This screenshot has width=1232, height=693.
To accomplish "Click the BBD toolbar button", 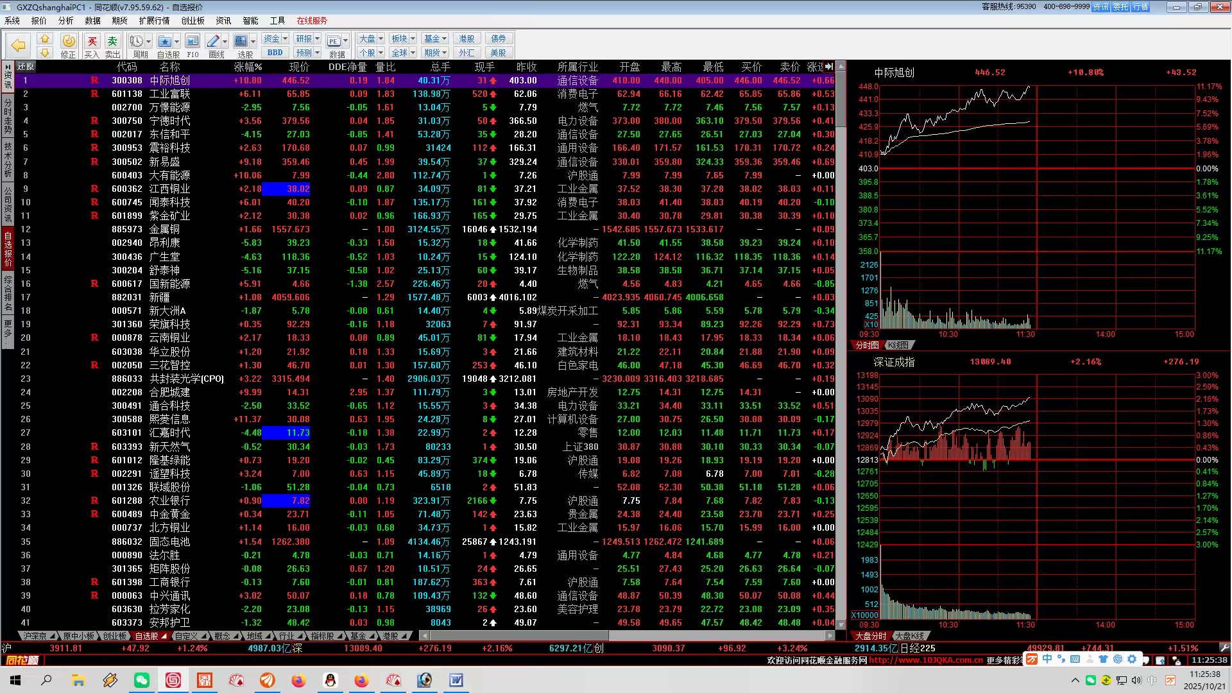I will (x=275, y=53).
